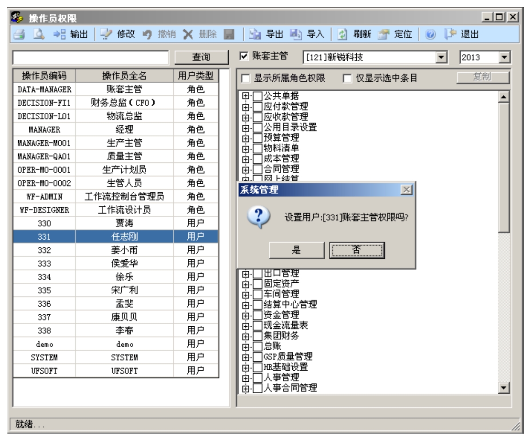Click 是 to confirm the dialog
This screenshot has width=529, height=439.
point(296,251)
